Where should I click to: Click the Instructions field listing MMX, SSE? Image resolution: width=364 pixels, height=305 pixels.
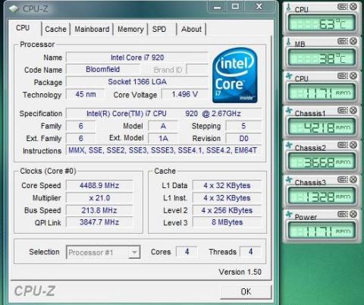tap(164, 150)
